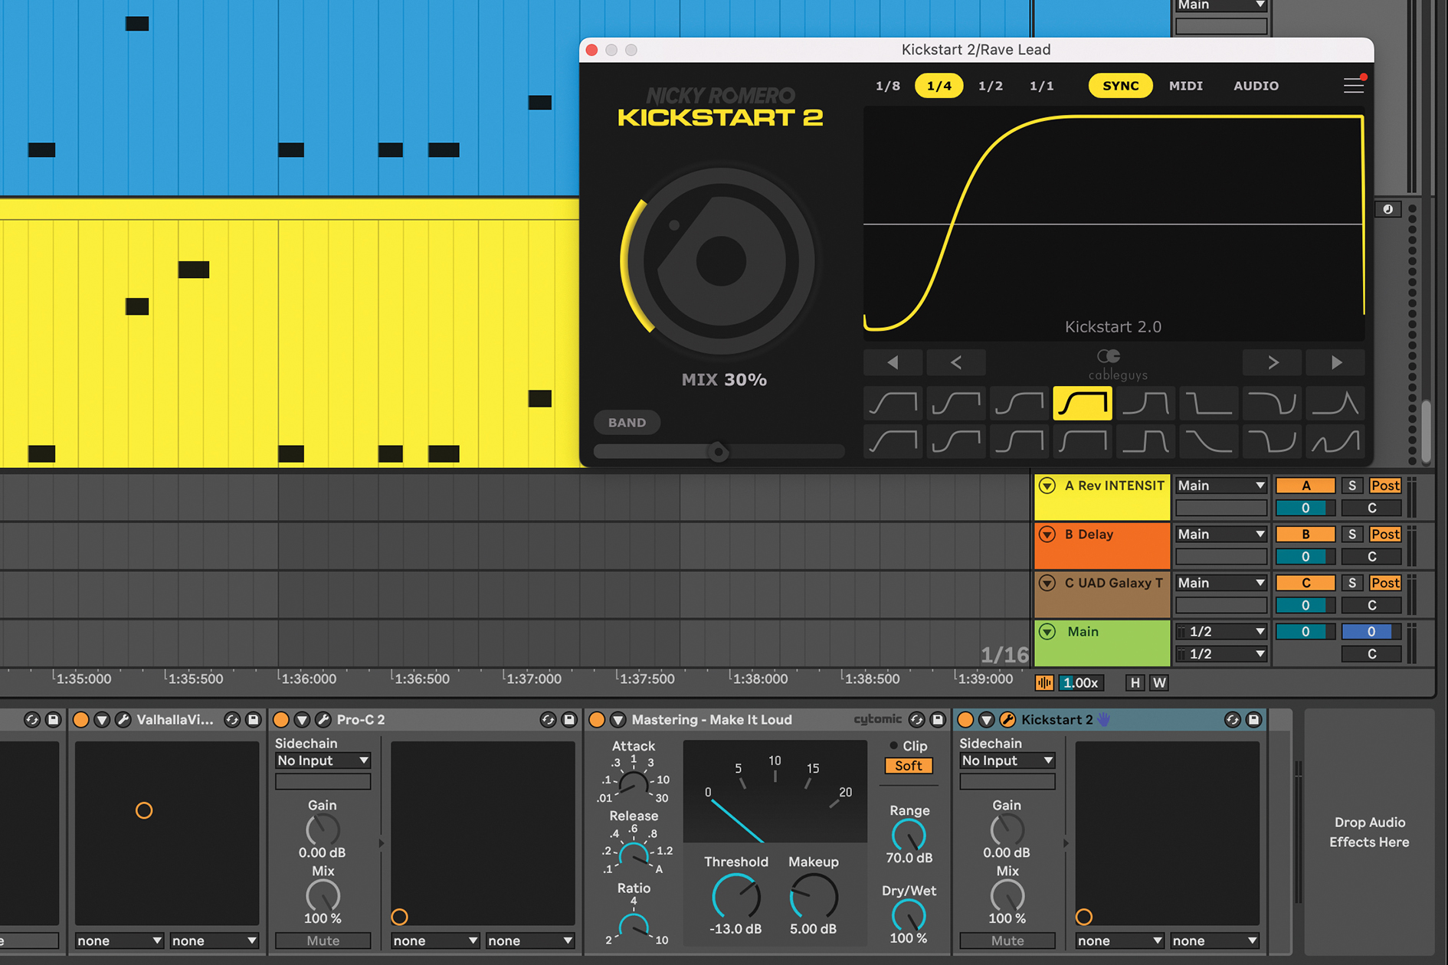The height and width of the screenshot is (965, 1448).
Task: Open A Rev INTENSIT Main output dropdown
Action: pos(1220,486)
